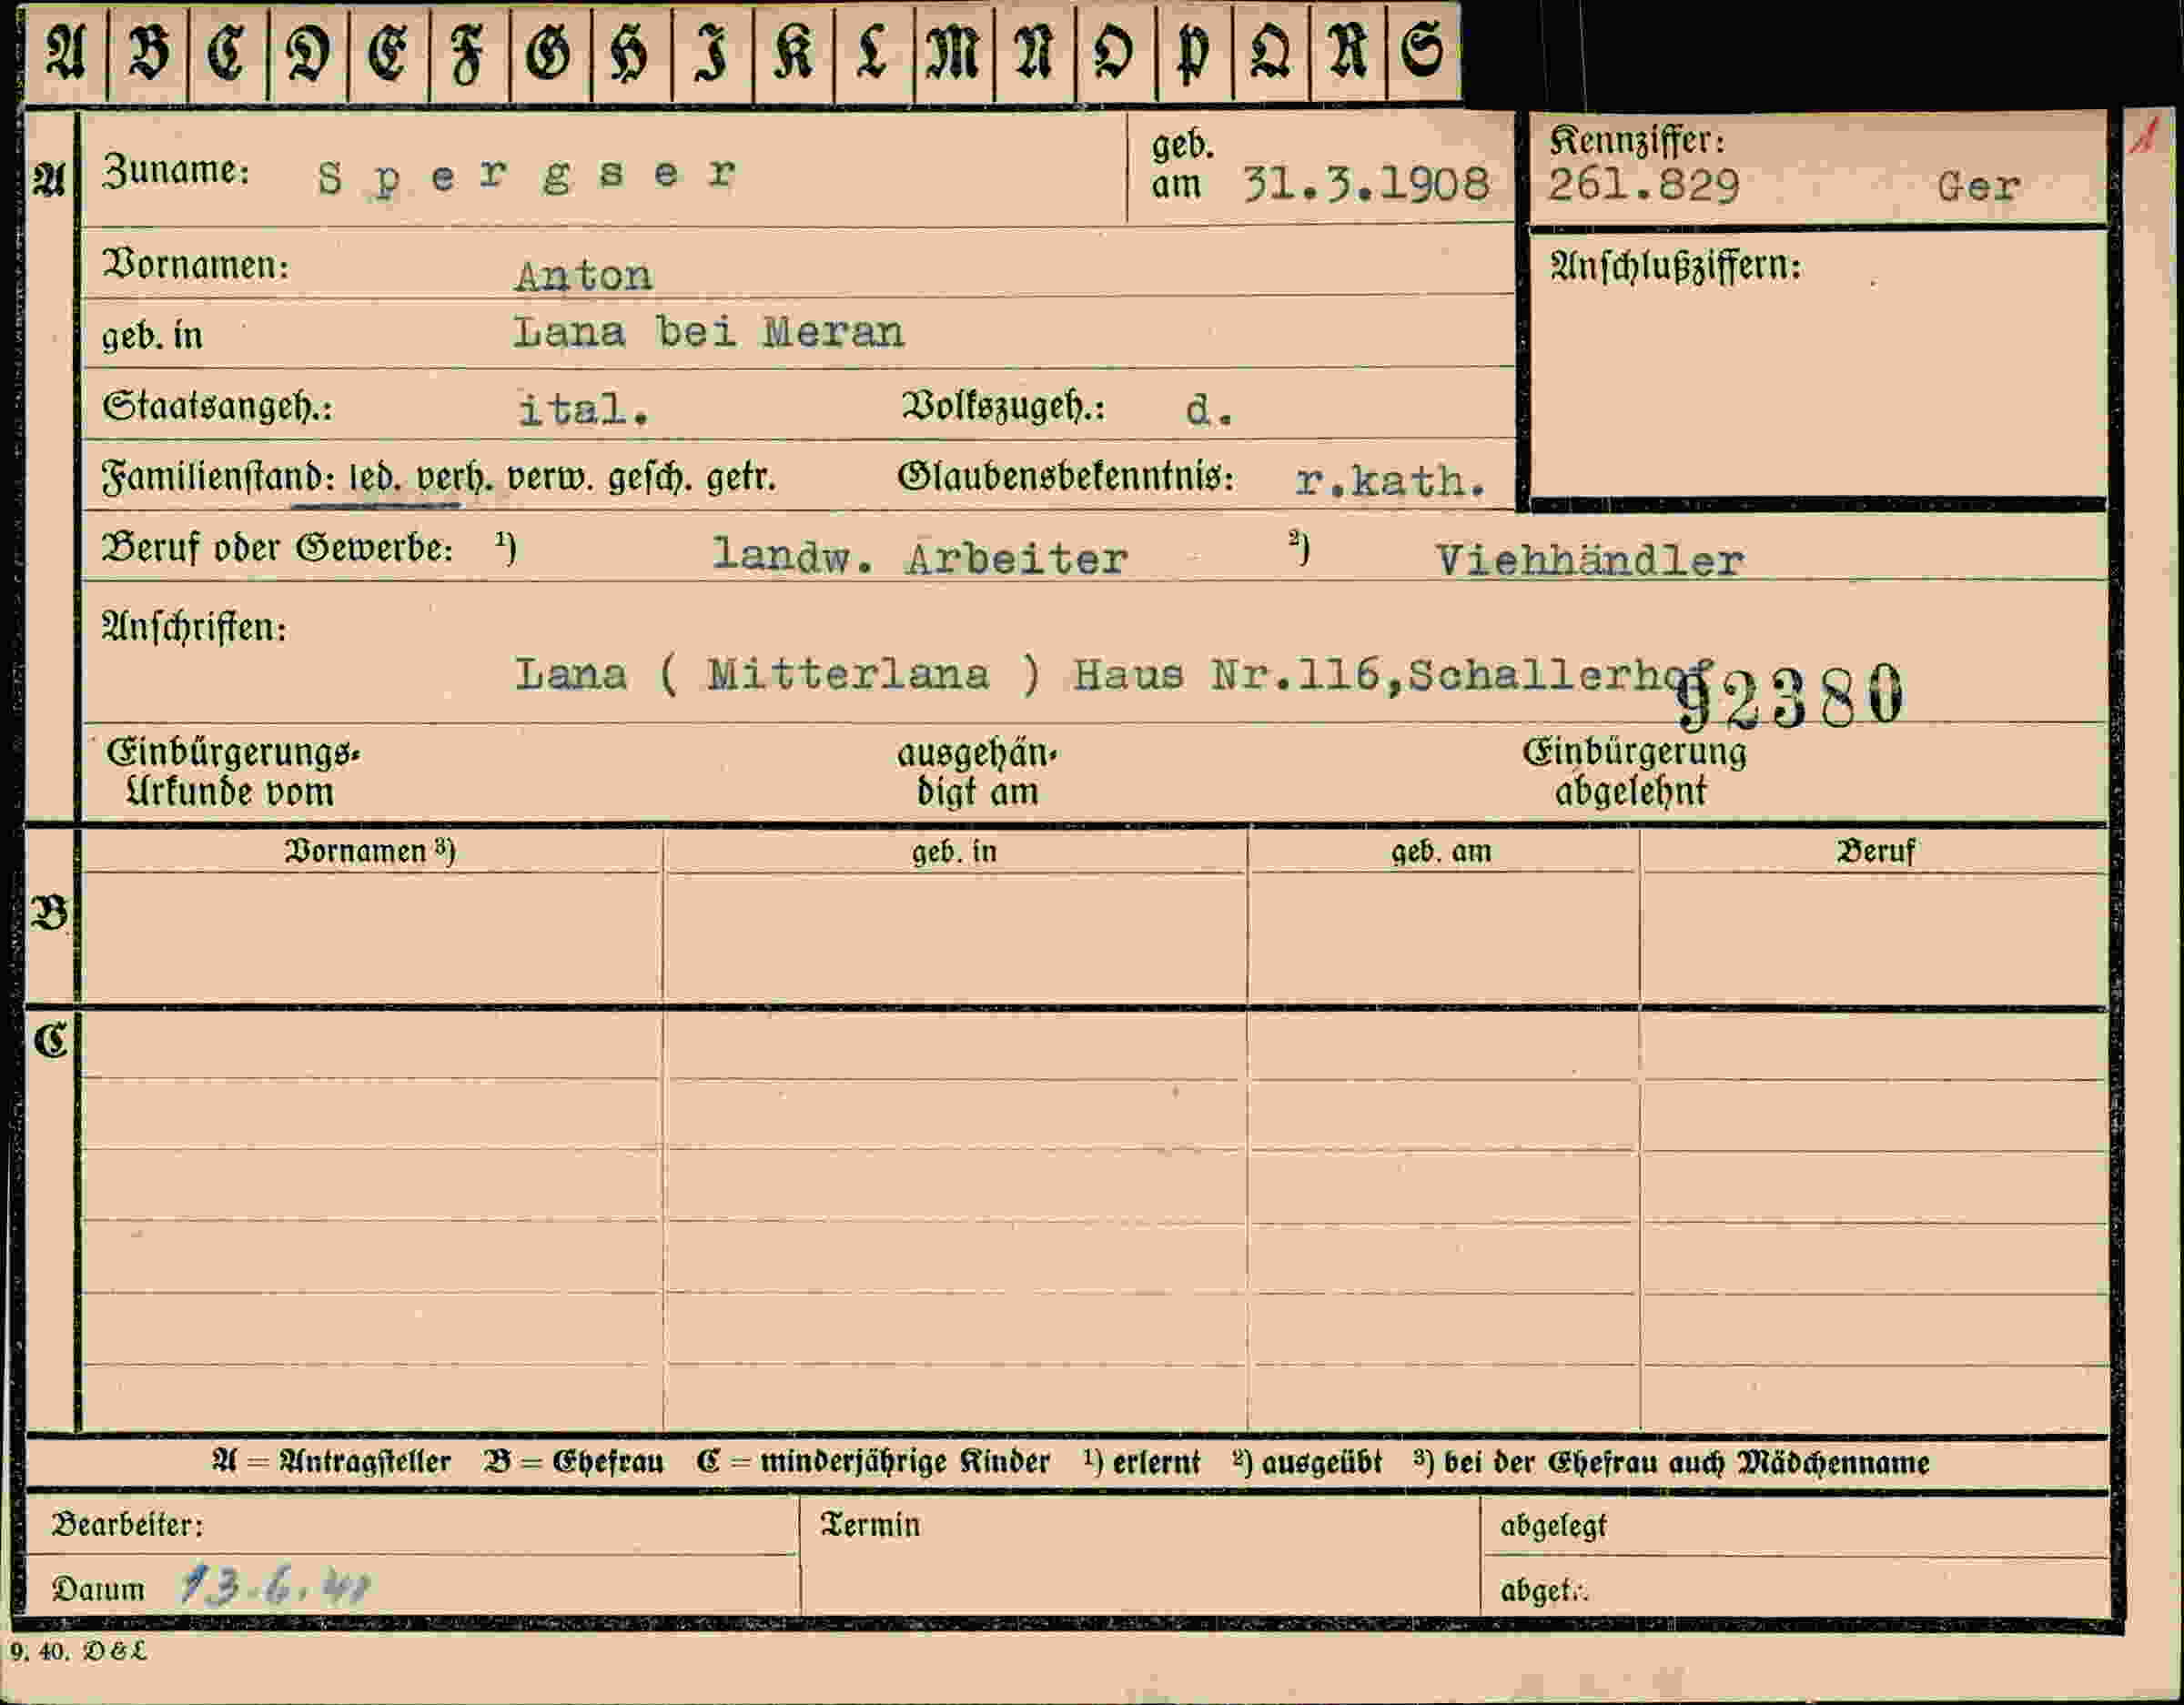Screen dimensions: 2184x1705
Task: Click the 'geb. in' column header
Action: click(x=954, y=852)
